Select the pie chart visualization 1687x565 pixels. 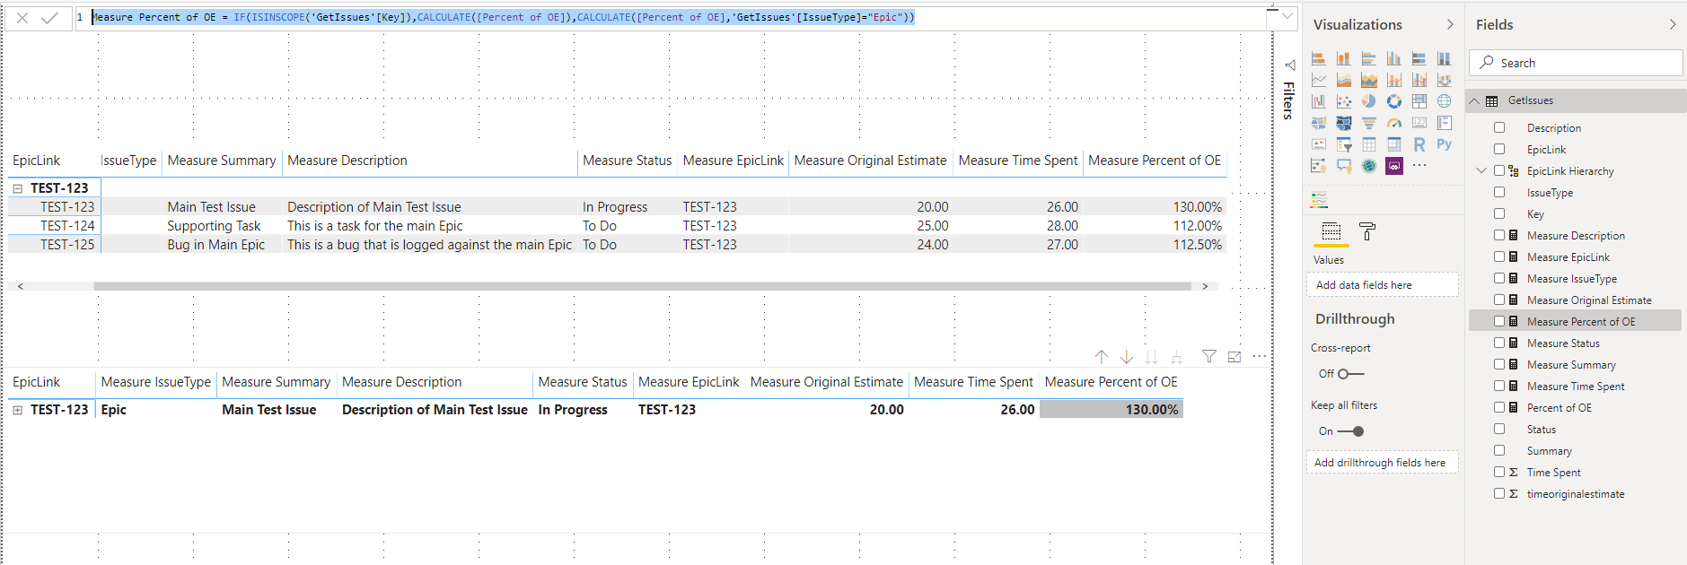tap(1368, 101)
